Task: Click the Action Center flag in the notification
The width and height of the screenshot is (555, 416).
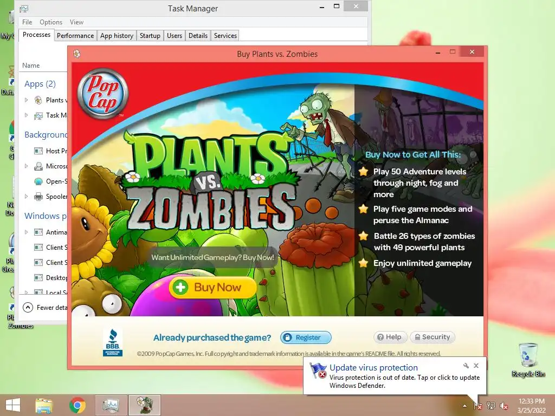Action: [x=318, y=370]
